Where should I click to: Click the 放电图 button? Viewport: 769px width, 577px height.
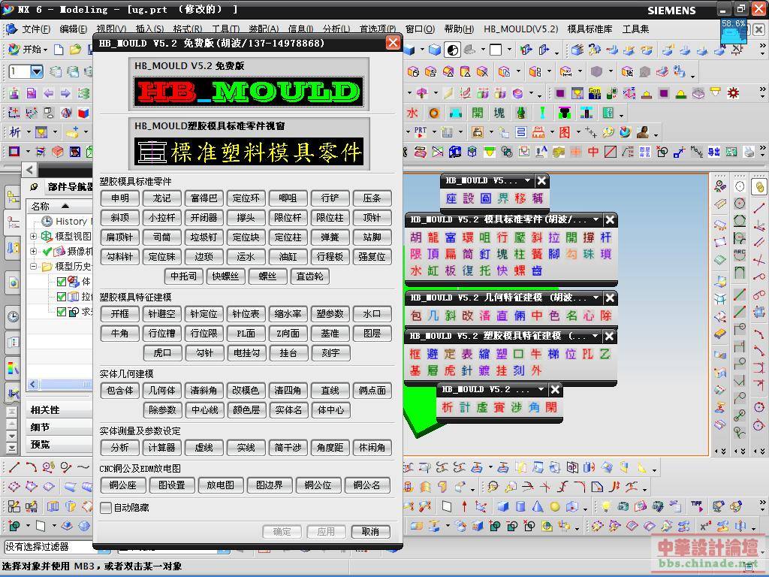click(221, 485)
